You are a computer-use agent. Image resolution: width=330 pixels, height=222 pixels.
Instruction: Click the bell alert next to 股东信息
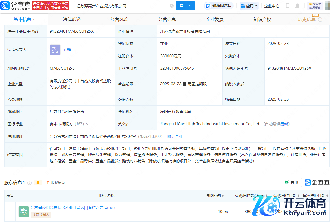[x=38, y=183]
